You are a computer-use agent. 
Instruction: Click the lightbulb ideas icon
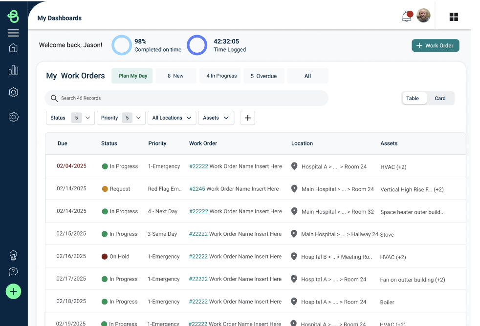[x=13, y=255]
